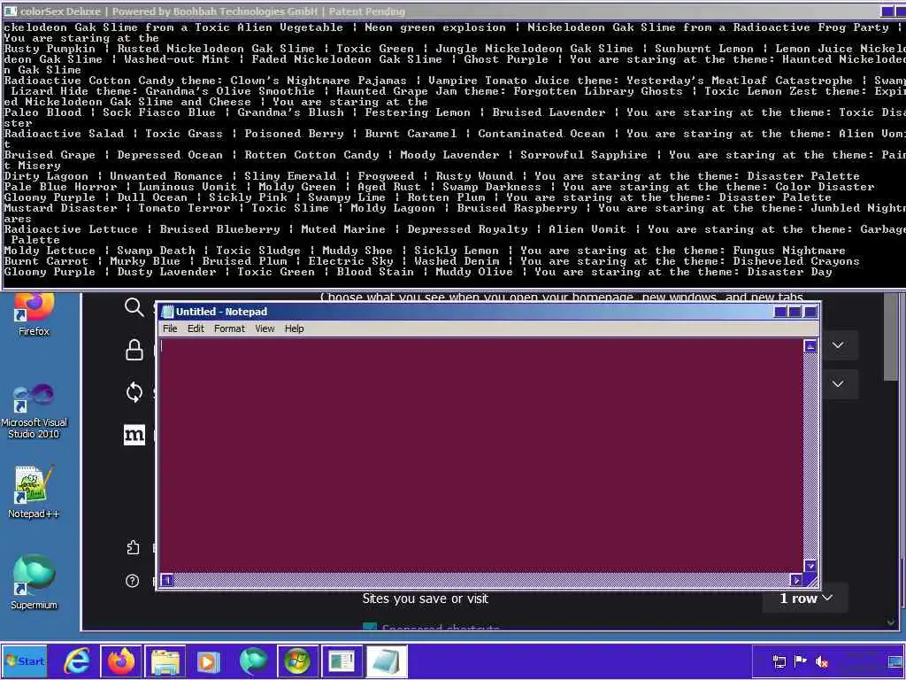Click the Supermium globe icon on the taskbar
Screen dimensions: 906x680
click(253, 661)
